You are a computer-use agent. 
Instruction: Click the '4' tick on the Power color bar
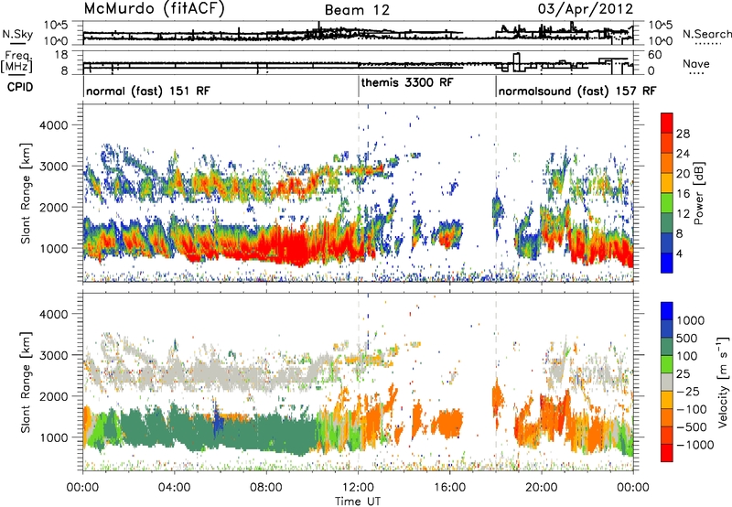[679, 254]
